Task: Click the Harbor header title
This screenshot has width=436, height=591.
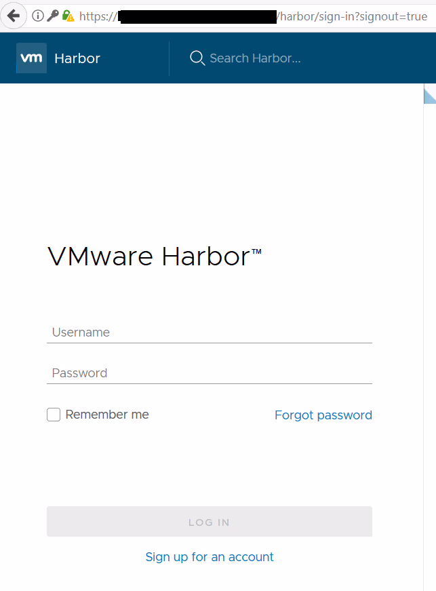Action: coord(77,58)
